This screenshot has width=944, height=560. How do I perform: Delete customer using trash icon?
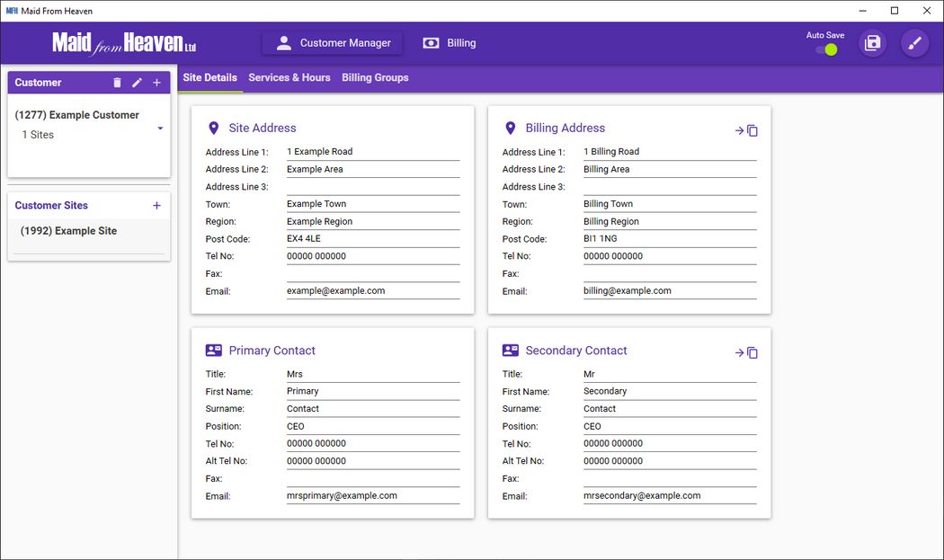117,83
